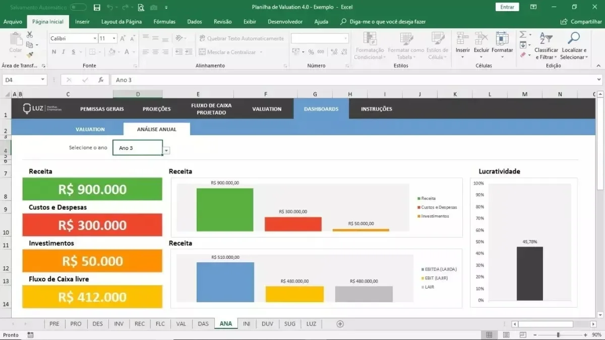Click the Save floppy disk icon
Screen dimensions: 605x340
(97, 7)
